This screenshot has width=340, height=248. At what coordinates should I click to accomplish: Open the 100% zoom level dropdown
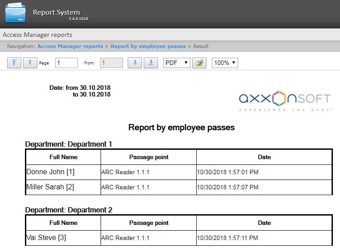pos(225,63)
